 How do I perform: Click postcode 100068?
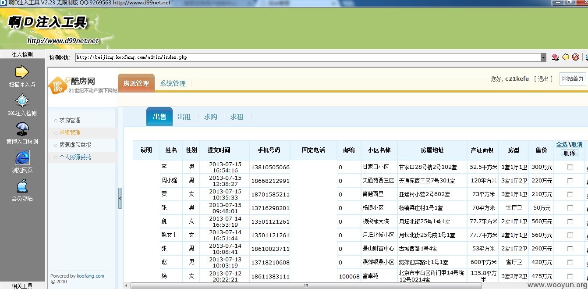click(x=349, y=277)
